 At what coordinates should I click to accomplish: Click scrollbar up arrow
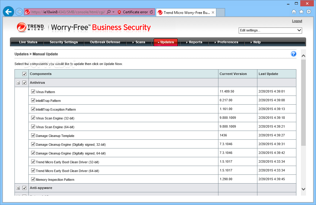pos(303,56)
